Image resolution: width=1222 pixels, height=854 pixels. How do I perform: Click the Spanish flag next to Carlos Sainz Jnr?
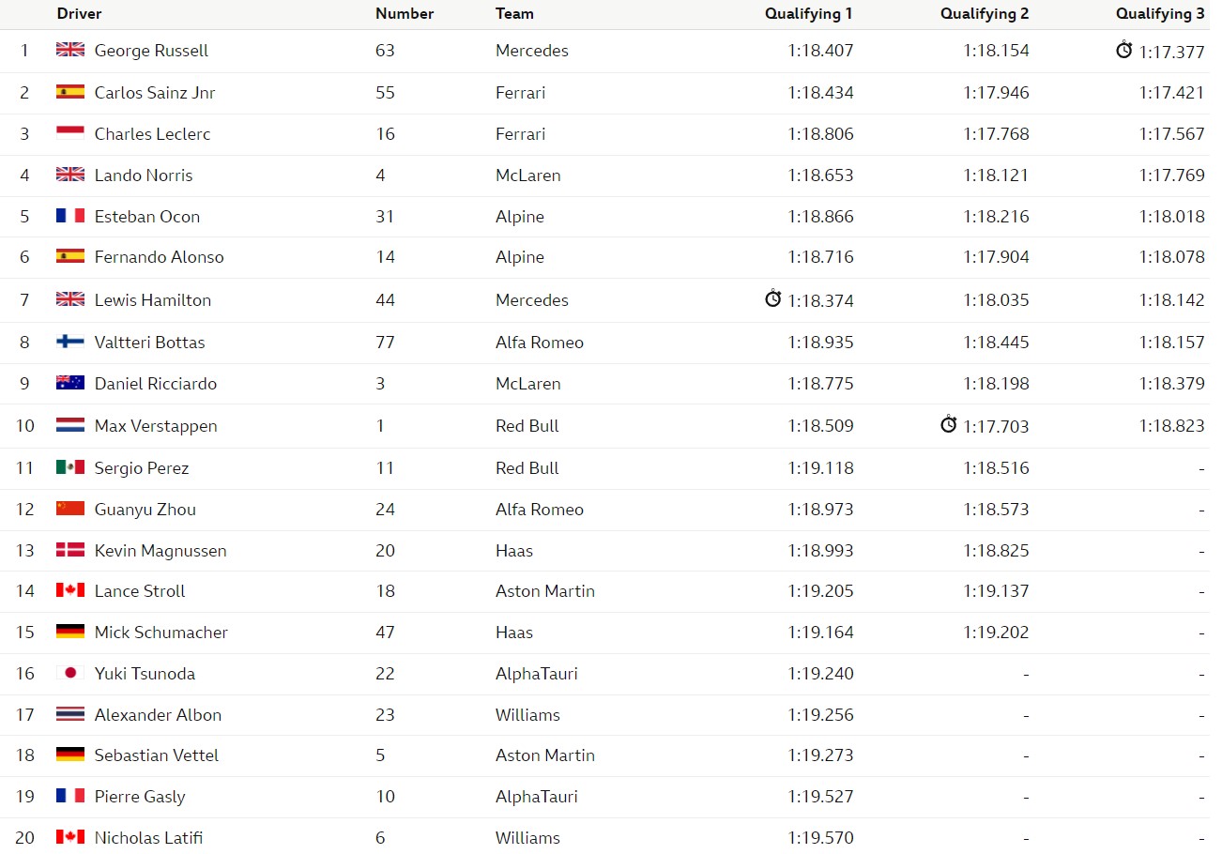tap(70, 92)
